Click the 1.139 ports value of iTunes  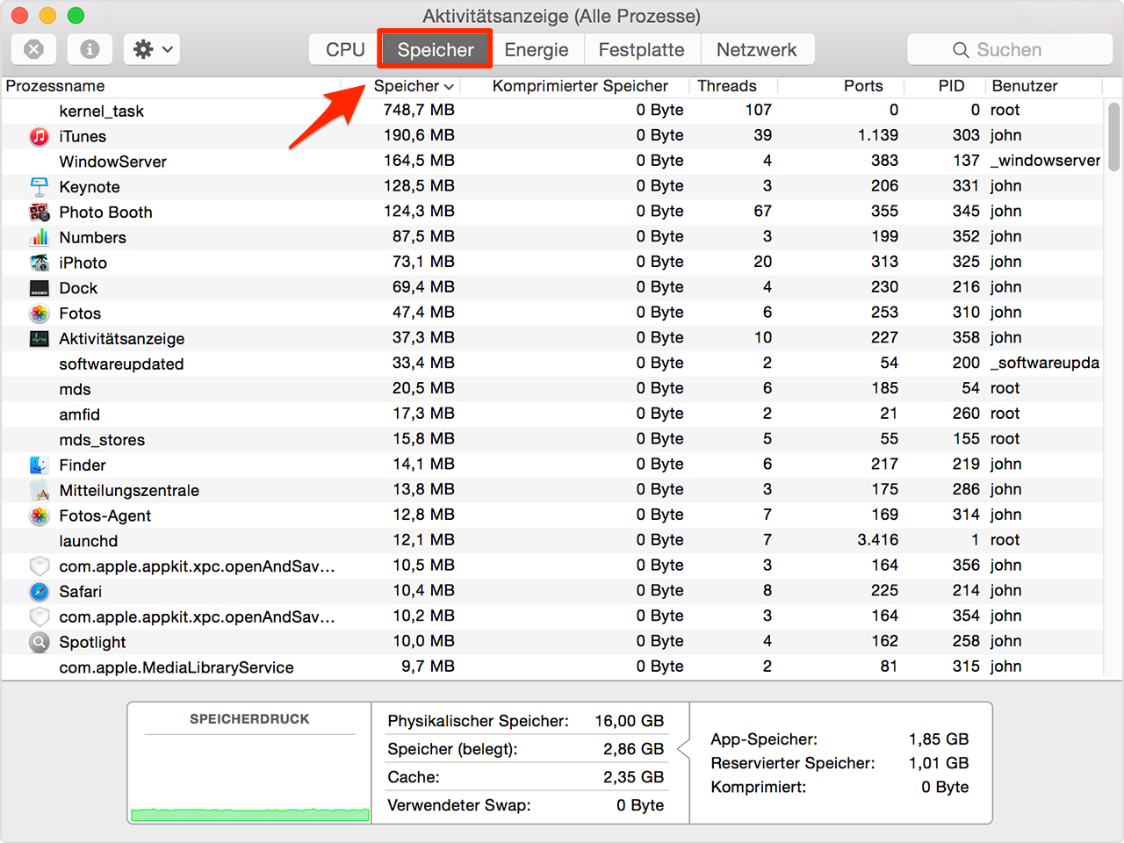coord(877,135)
